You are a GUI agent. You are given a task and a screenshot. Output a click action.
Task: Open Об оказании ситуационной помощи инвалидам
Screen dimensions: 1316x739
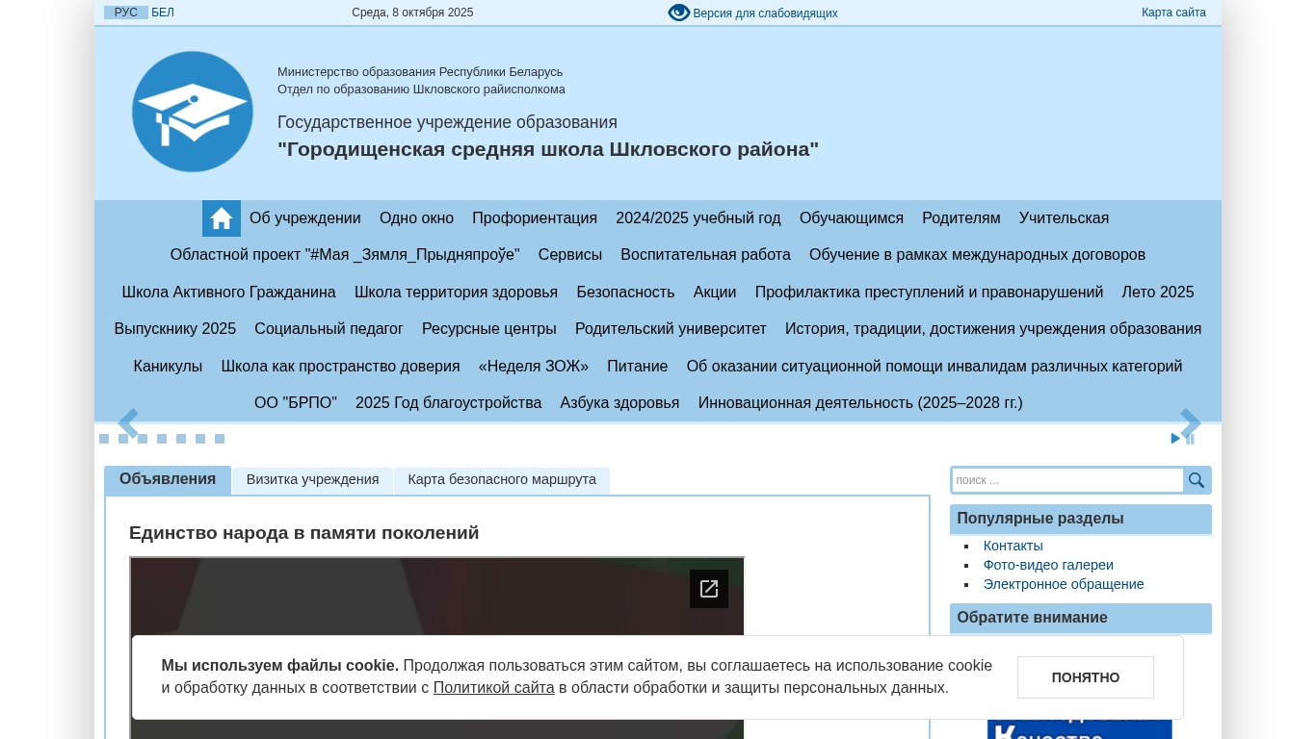click(x=934, y=367)
